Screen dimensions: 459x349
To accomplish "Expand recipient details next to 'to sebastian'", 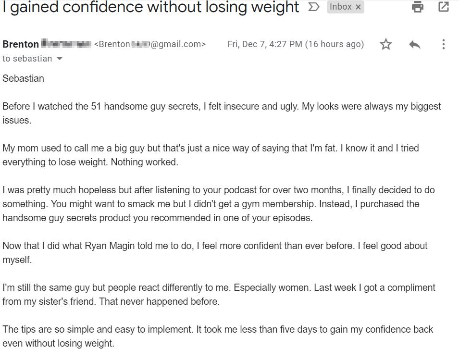I will coord(60,59).
